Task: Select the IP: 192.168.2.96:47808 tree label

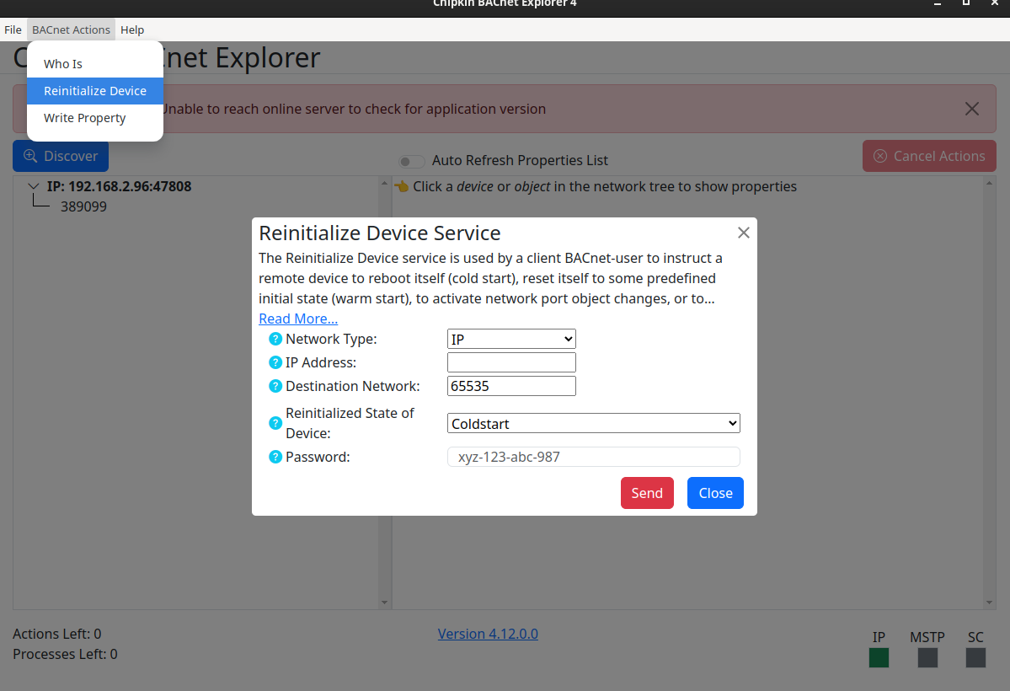Action: pos(119,186)
